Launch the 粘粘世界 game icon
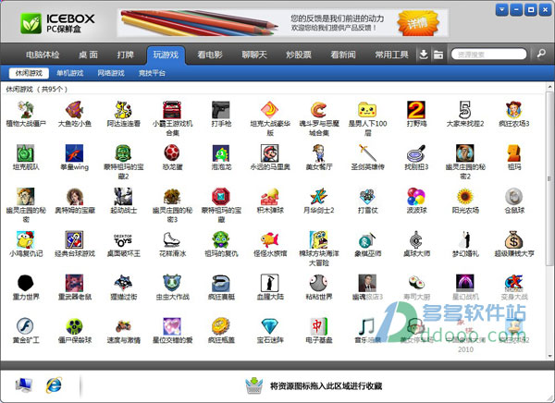555x403 pixels. pyautogui.click(x=318, y=283)
